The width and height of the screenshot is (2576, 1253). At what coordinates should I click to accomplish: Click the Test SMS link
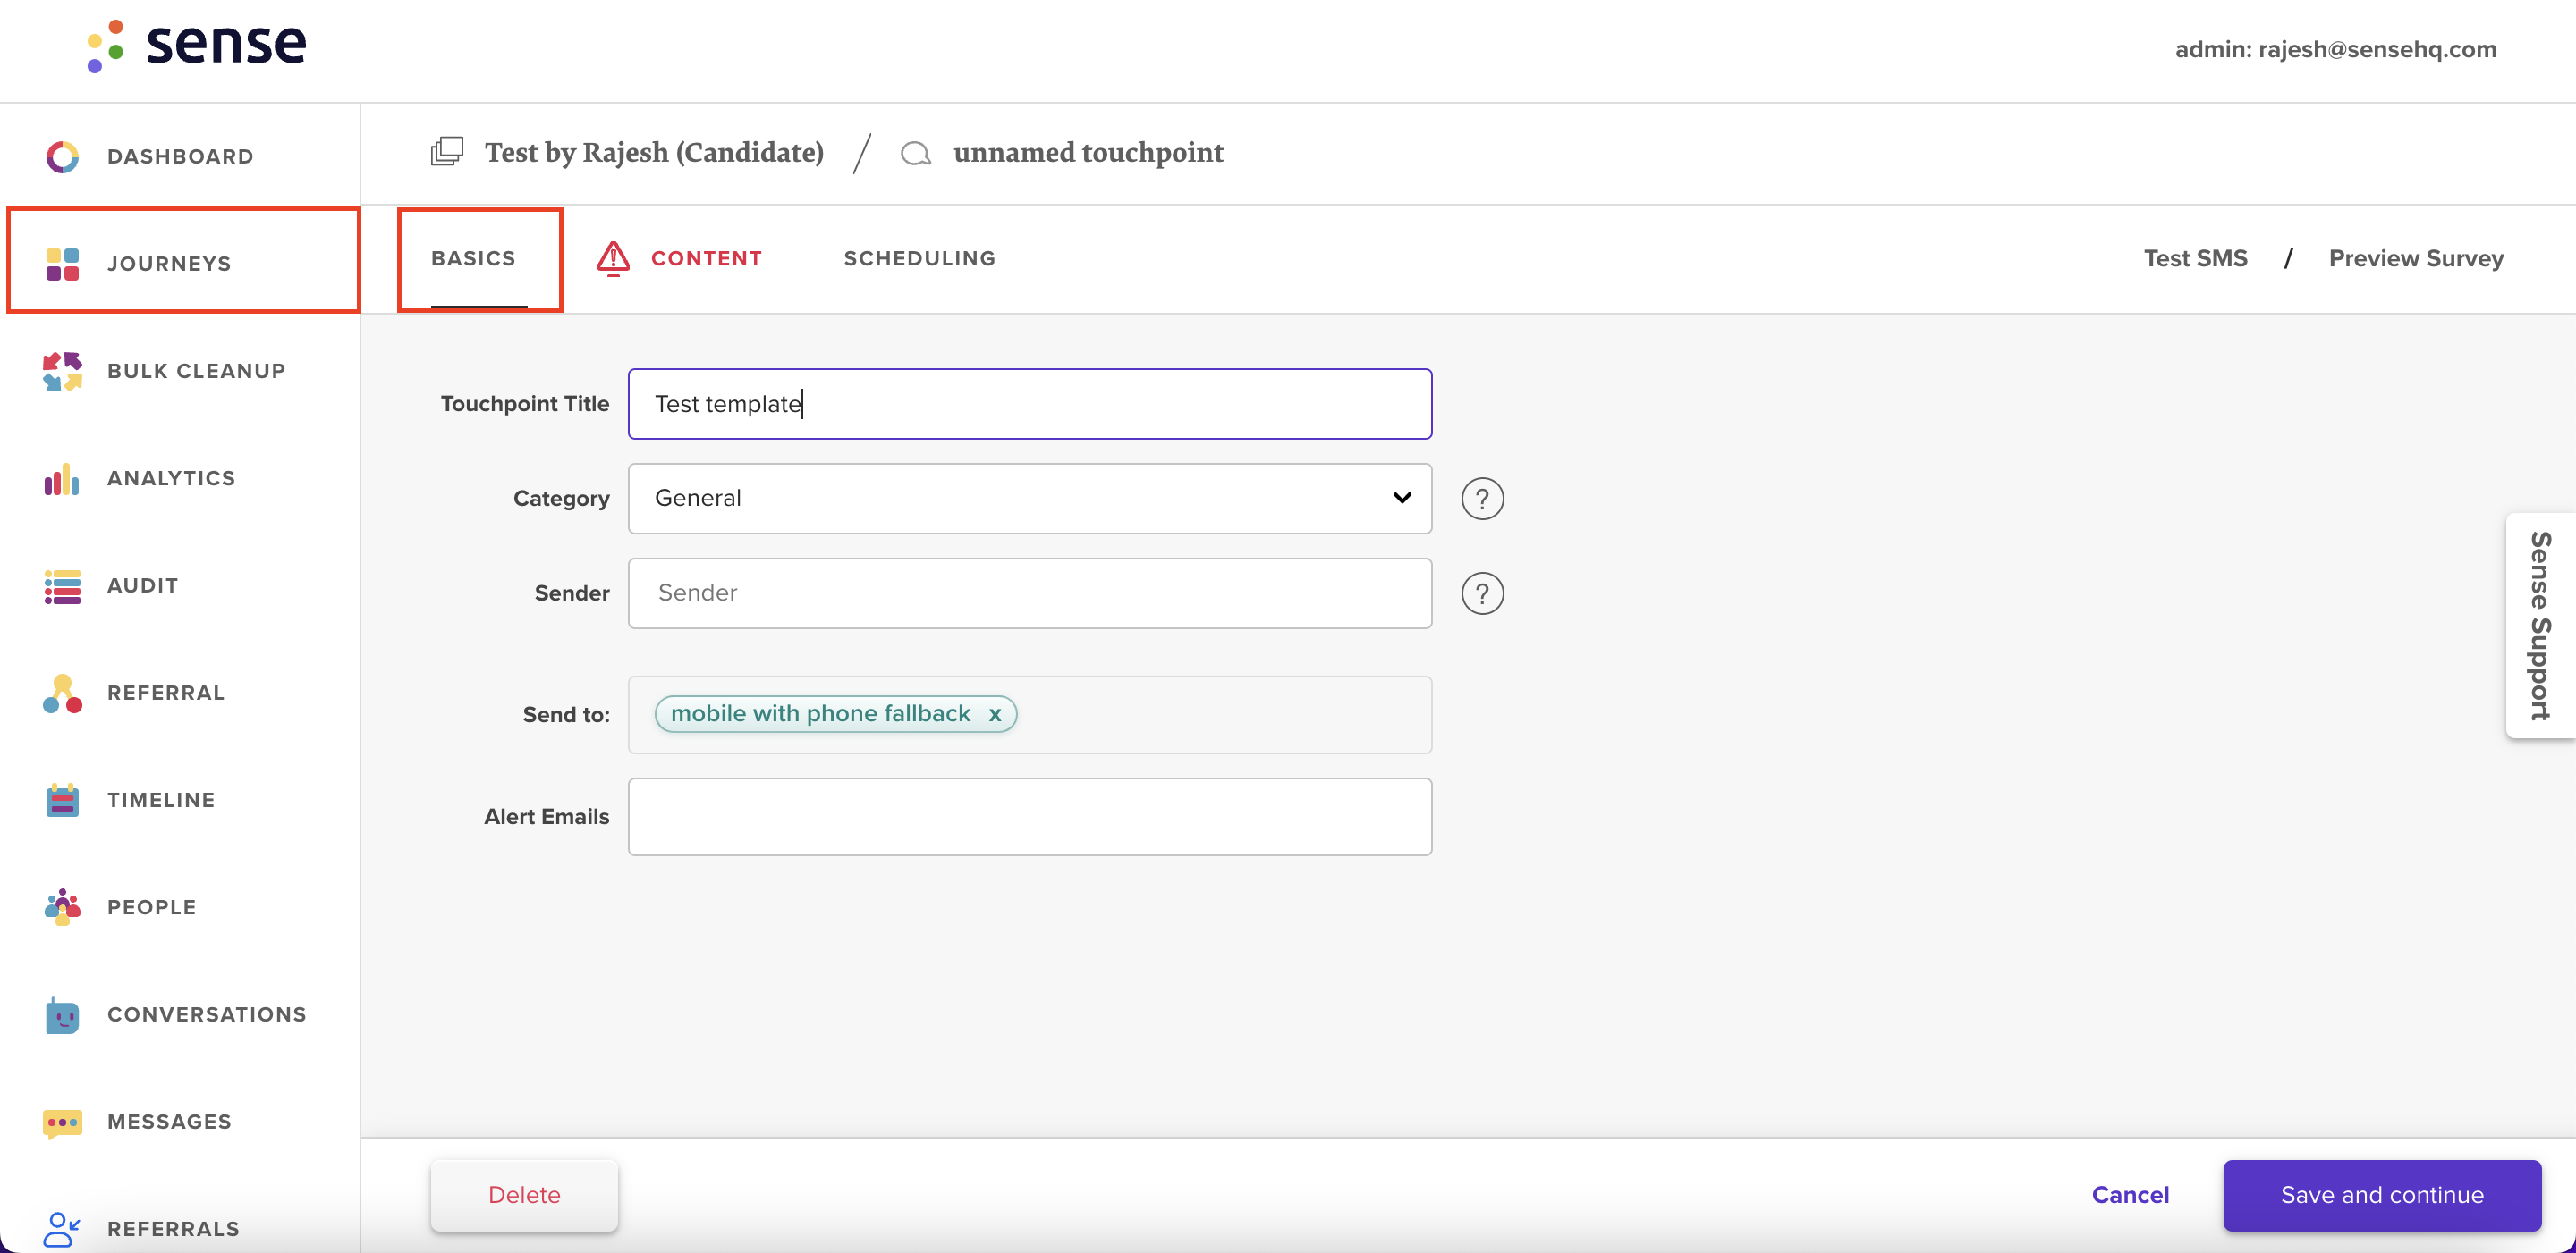pos(2195,259)
